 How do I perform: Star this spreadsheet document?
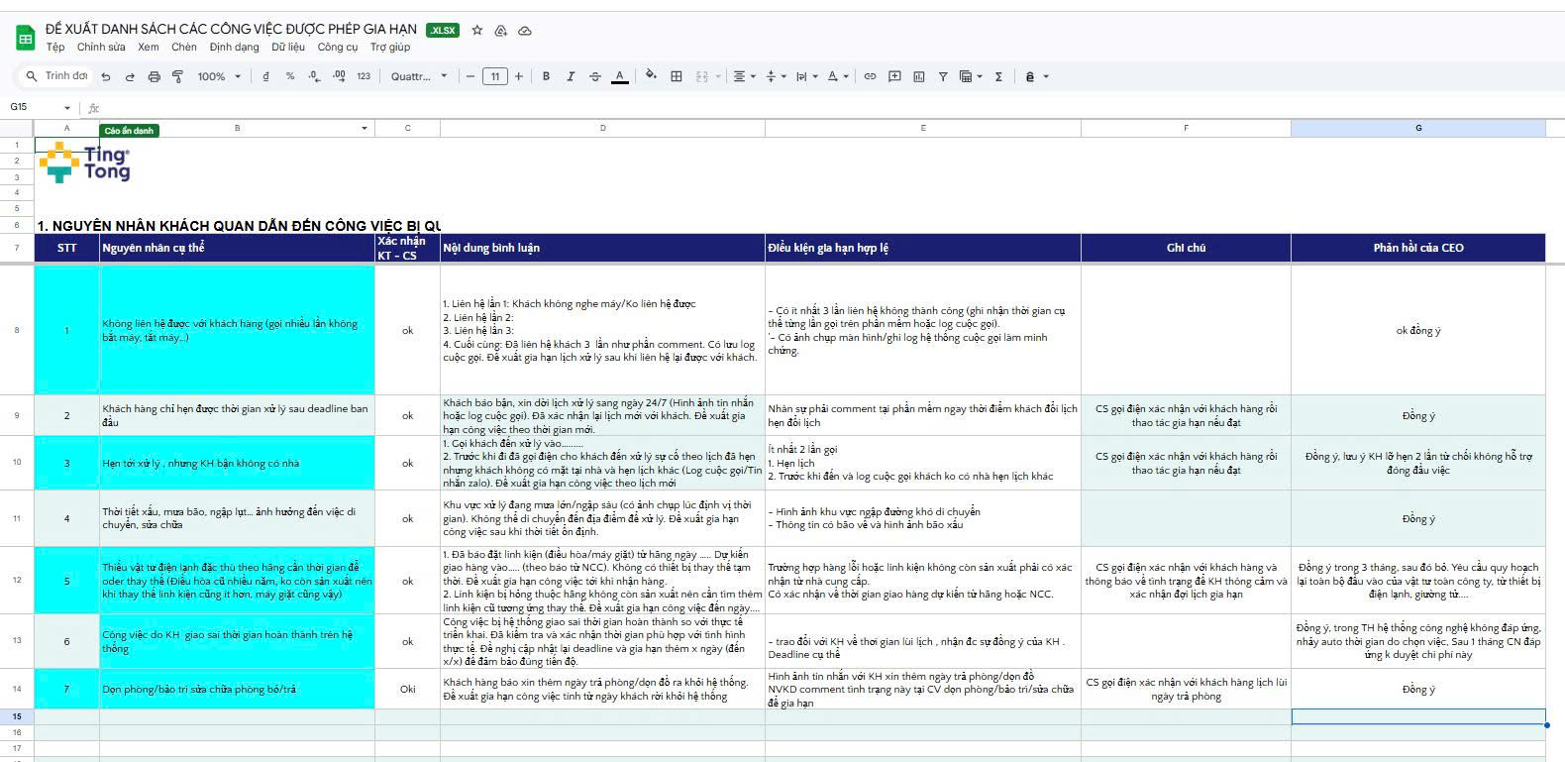(x=476, y=31)
